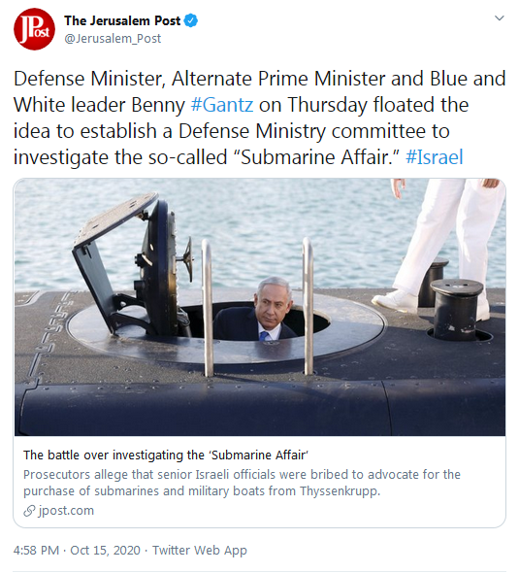
Task: Click the article description about Thyssenkrupp
Action: point(242,483)
